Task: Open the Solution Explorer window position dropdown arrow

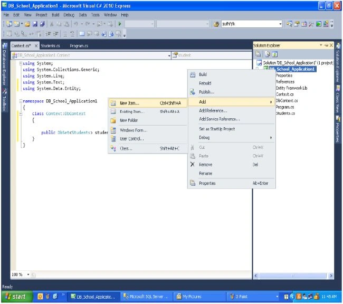Action: [321, 45]
